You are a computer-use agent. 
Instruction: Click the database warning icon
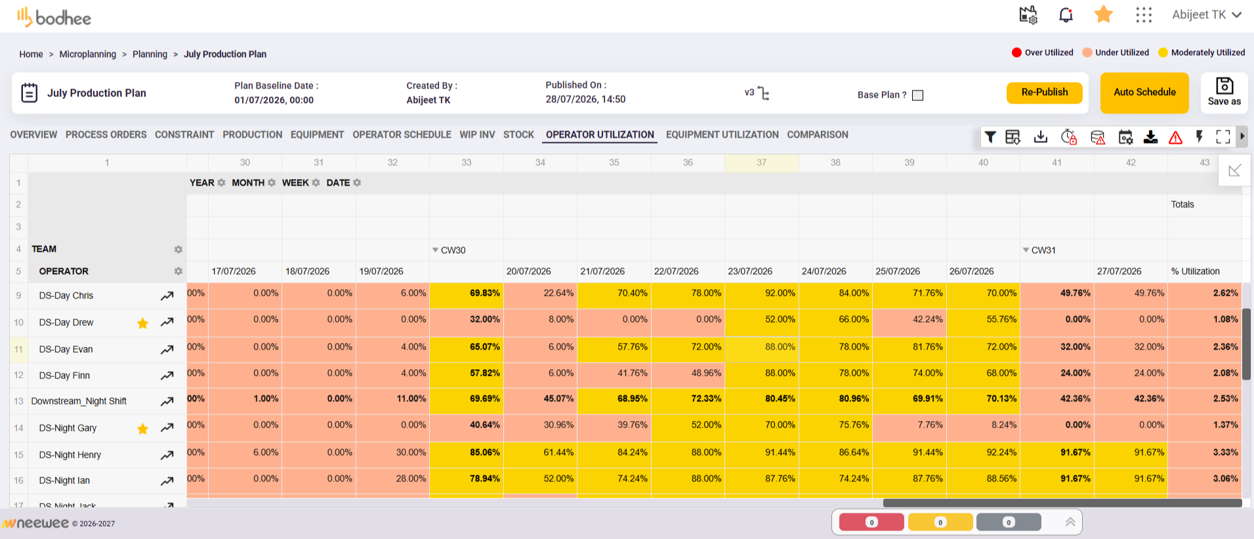tap(1098, 136)
